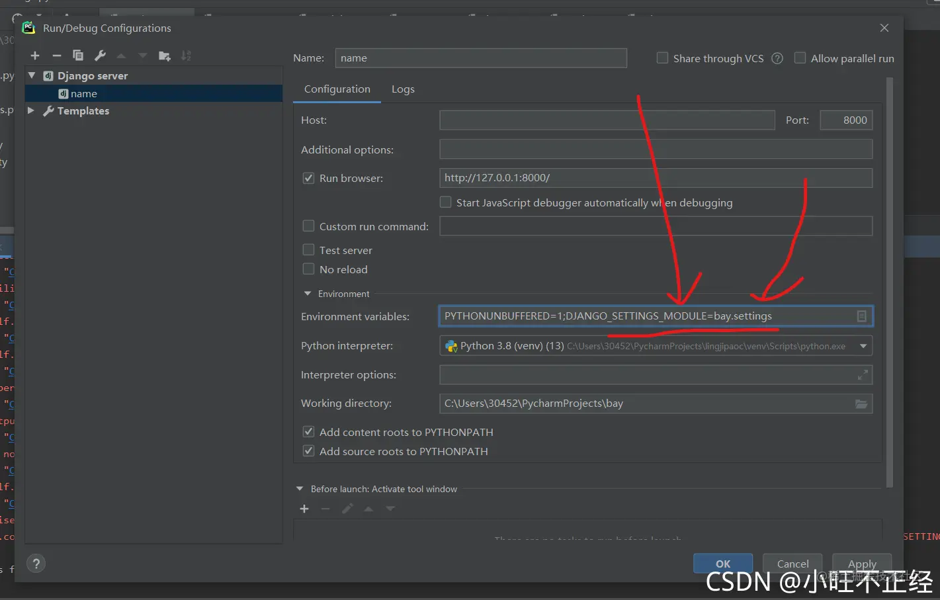Browse for working directory folder
This screenshot has width=940, height=600.
tap(861, 404)
